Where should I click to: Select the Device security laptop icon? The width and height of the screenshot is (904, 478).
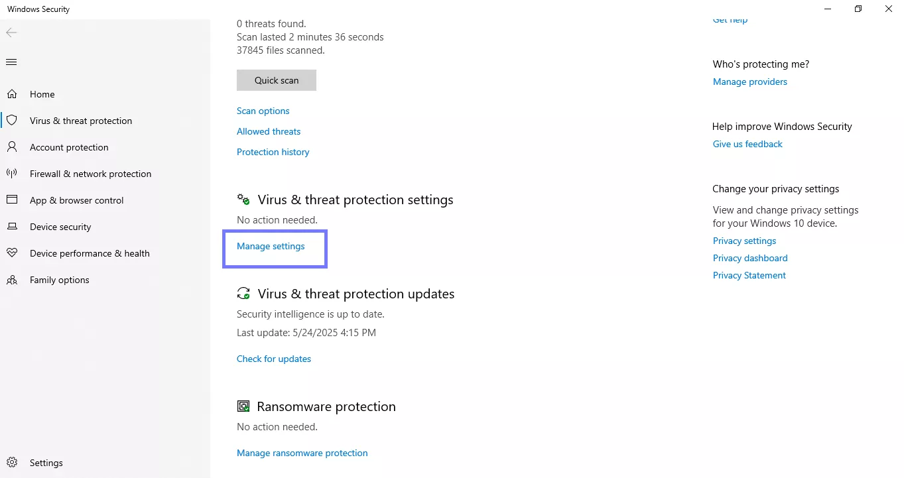(11, 226)
